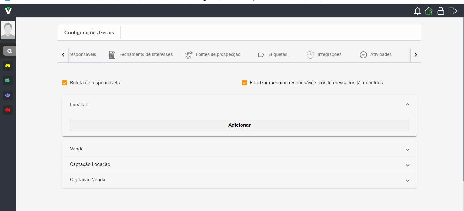Open the yellow dashboard gauge icon
The height and width of the screenshot is (211, 464).
(8, 66)
